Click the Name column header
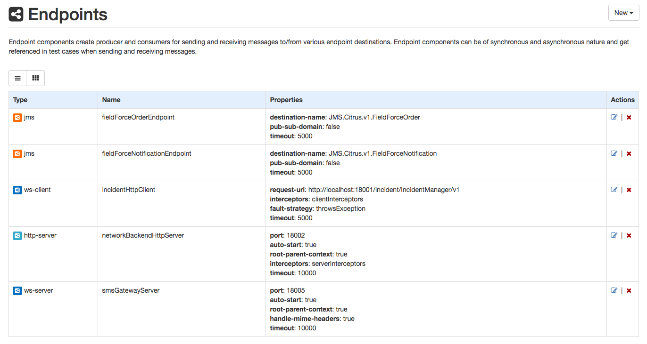The height and width of the screenshot is (344, 647). (111, 100)
